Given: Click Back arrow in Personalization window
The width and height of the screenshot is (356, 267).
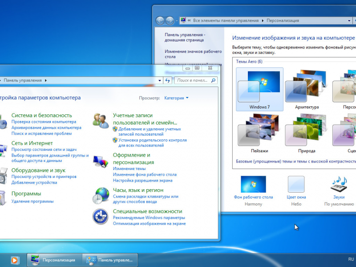Looking at the screenshot, I should click(160, 20).
